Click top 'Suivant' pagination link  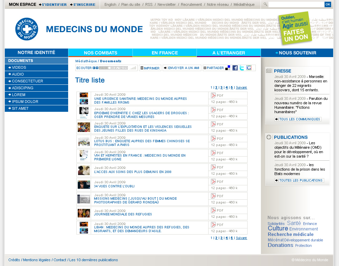(241, 88)
